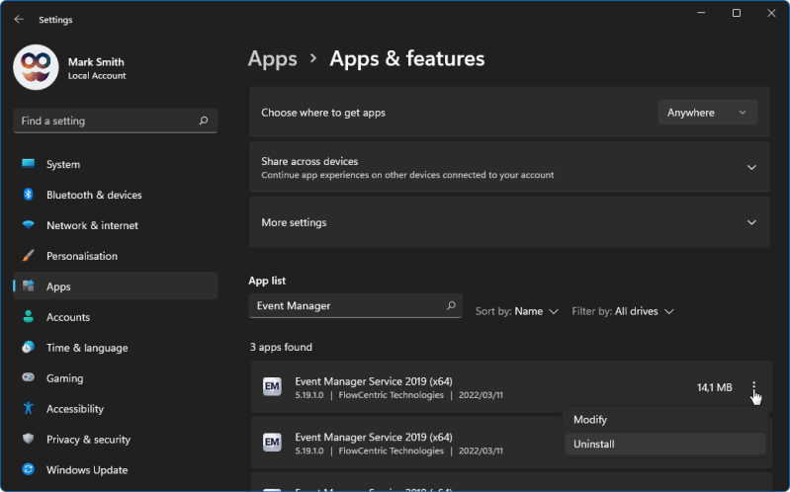Close the Settings window
790x492 pixels.
(x=771, y=13)
